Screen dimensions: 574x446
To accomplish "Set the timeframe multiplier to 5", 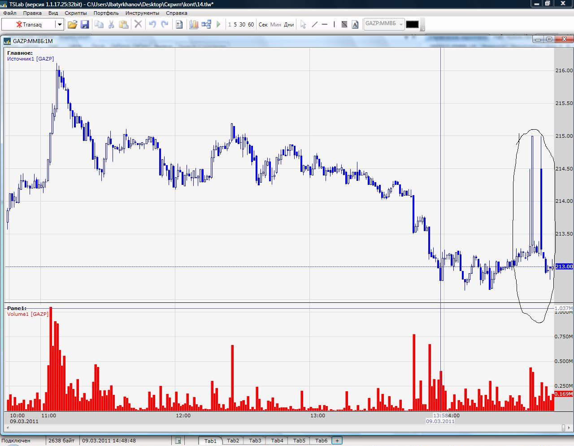I will coord(235,25).
